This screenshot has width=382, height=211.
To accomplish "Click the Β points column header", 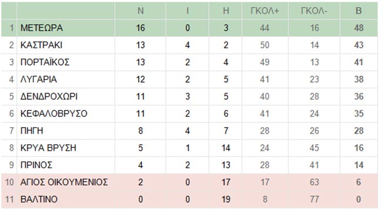I will coord(358,11).
